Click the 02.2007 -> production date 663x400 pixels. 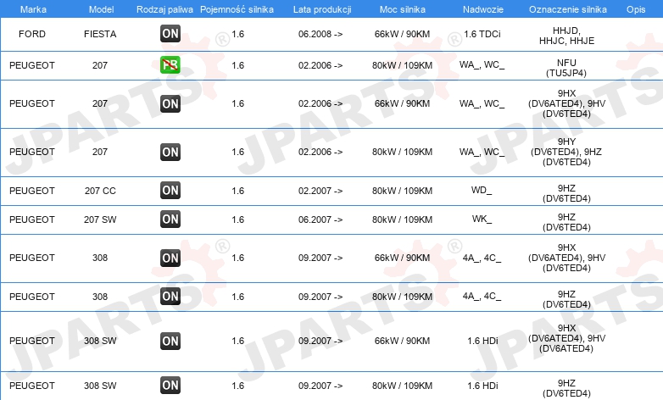coord(320,191)
